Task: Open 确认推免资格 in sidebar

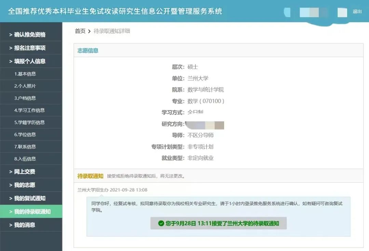Action: tap(31, 35)
